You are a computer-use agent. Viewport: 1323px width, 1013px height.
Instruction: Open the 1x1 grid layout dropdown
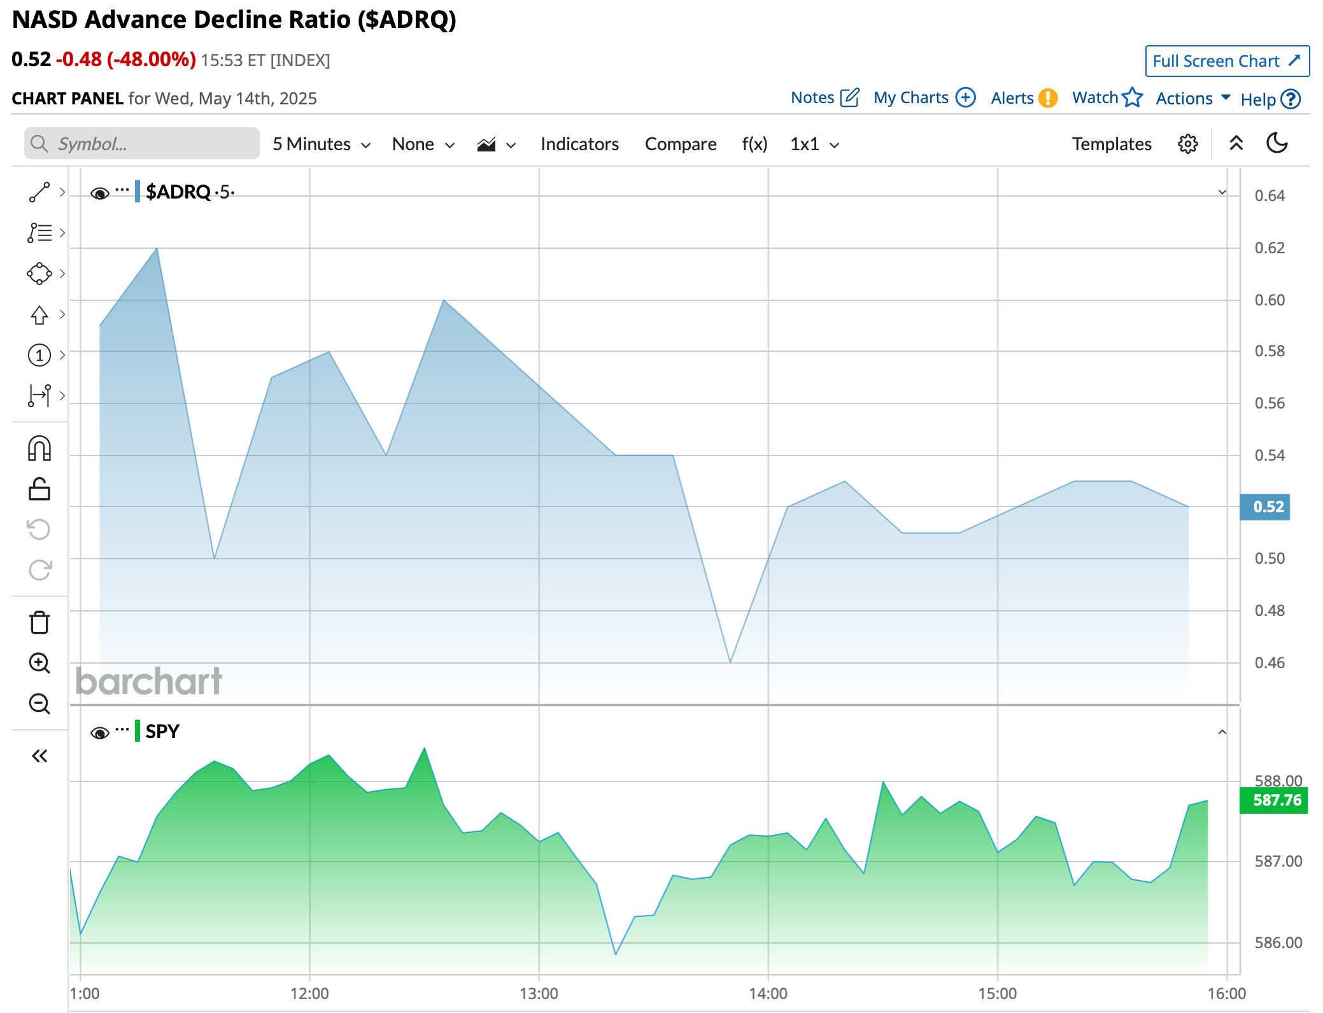(x=814, y=144)
